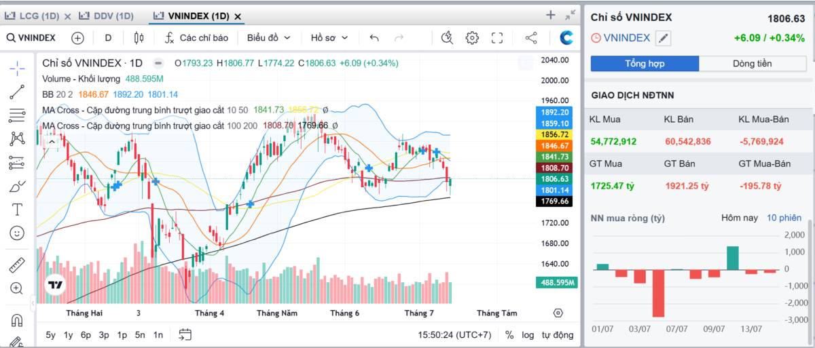Open the Fibonacci and horizontal lines tool
Image resolution: width=815 pixels, height=348 pixels.
17,115
